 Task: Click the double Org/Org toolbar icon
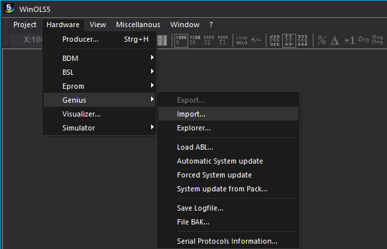377,40
